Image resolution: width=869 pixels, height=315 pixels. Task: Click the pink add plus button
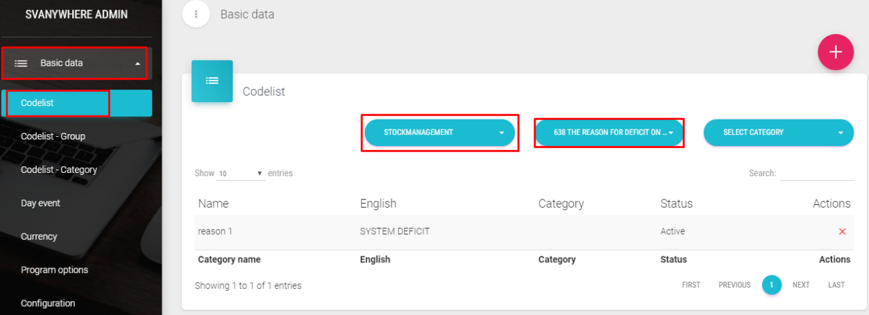pos(836,52)
